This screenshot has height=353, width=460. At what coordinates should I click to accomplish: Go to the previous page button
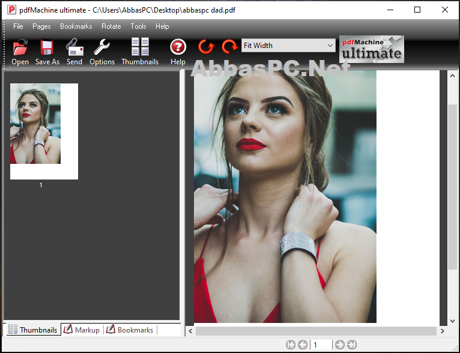point(303,345)
